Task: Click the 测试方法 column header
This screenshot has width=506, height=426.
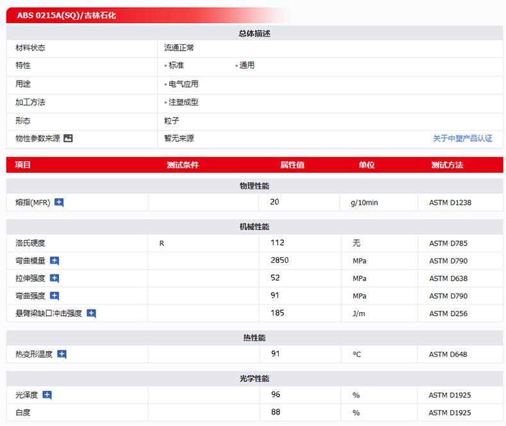Action: (x=447, y=165)
